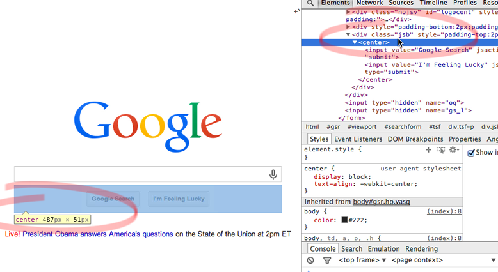The width and height of the screenshot is (498, 272).
Task: Click the console filter funnel icon
Action: coord(327,261)
